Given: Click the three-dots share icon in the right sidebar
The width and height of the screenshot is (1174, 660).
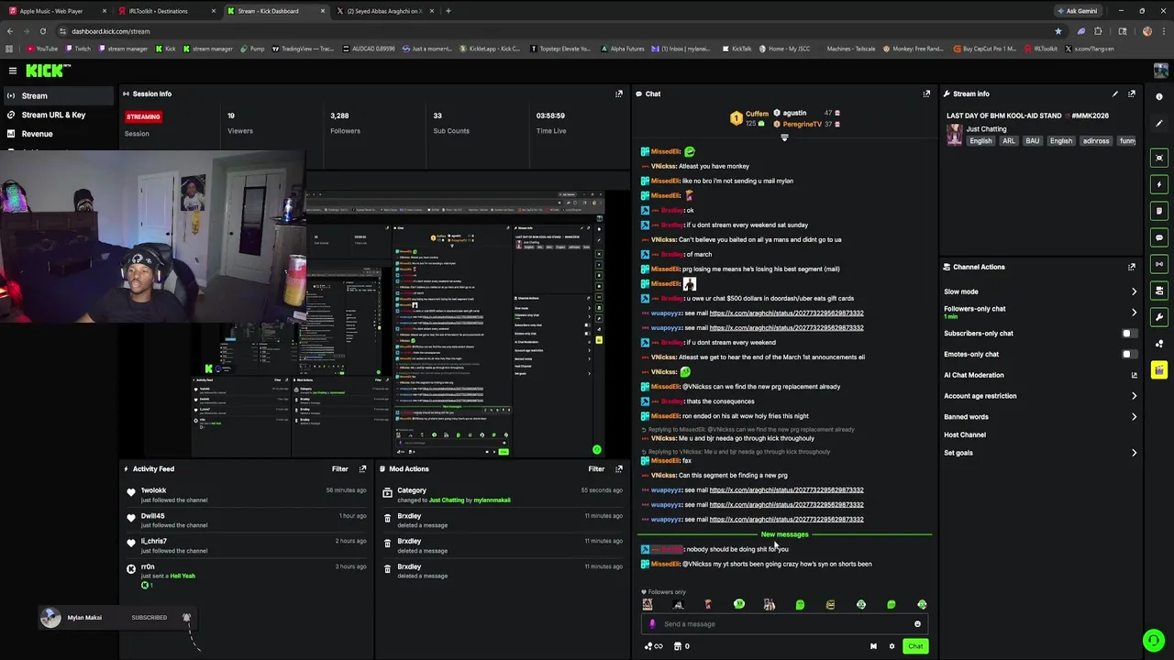Looking at the screenshot, I should 1159,344.
